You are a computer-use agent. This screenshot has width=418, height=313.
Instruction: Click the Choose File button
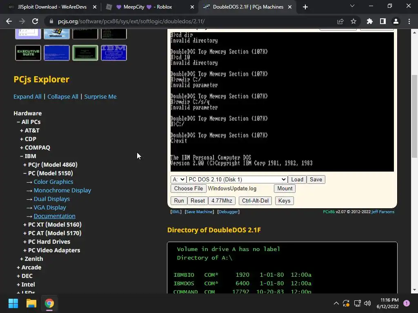pos(188,188)
